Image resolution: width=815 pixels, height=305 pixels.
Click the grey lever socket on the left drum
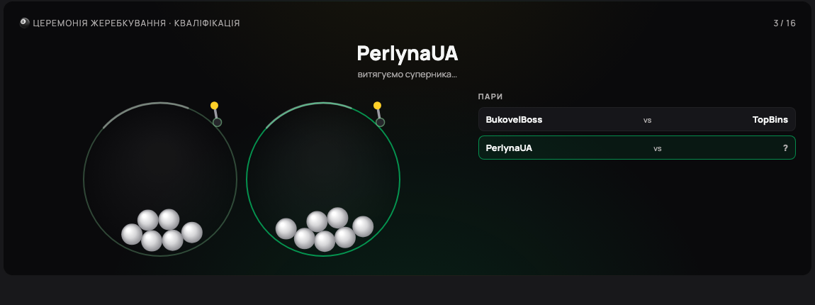click(x=218, y=122)
